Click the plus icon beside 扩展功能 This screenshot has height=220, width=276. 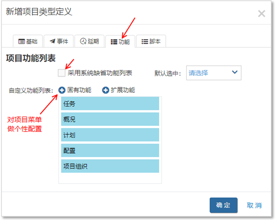pyautogui.click(x=106, y=90)
